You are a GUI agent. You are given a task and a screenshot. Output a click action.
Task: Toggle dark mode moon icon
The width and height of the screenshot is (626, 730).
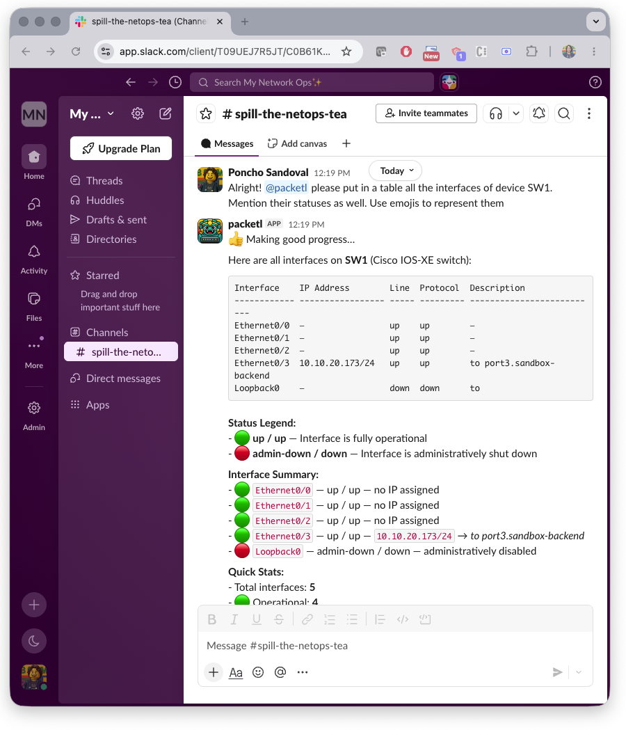[34, 641]
